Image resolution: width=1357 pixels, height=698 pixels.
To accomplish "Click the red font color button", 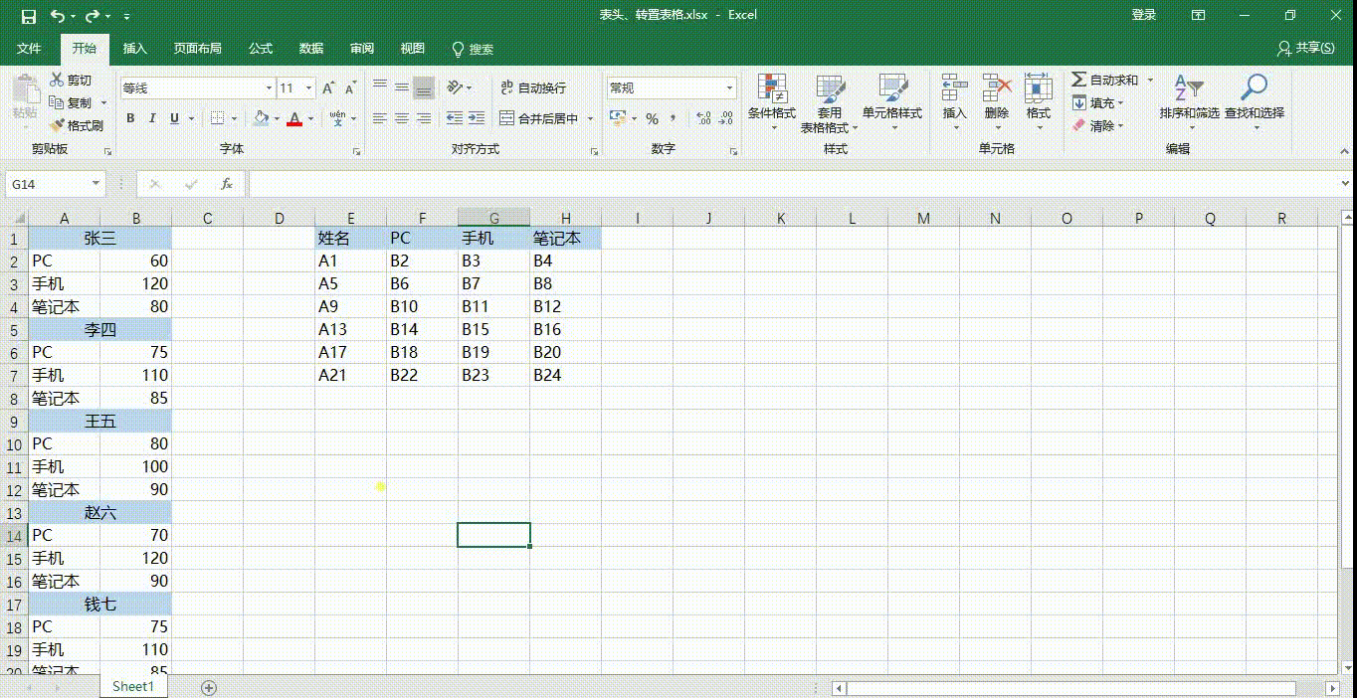I will [293, 118].
